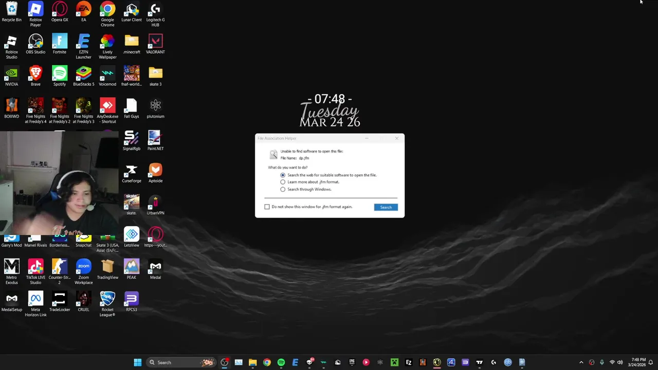This screenshot has height=370, width=658.
Task: Select the OBS Studio desktop icon
Action: tap(35, 45)
